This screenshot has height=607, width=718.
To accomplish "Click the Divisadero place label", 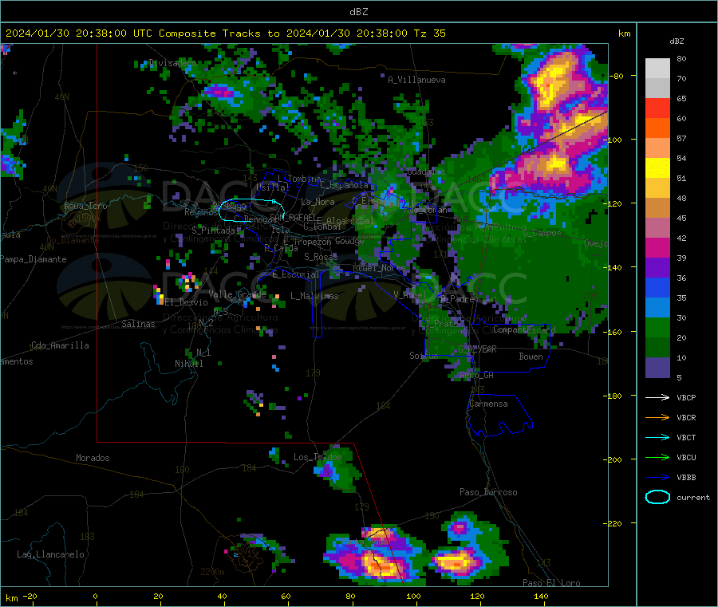I will pyautogui.click(x=172, y=63).
